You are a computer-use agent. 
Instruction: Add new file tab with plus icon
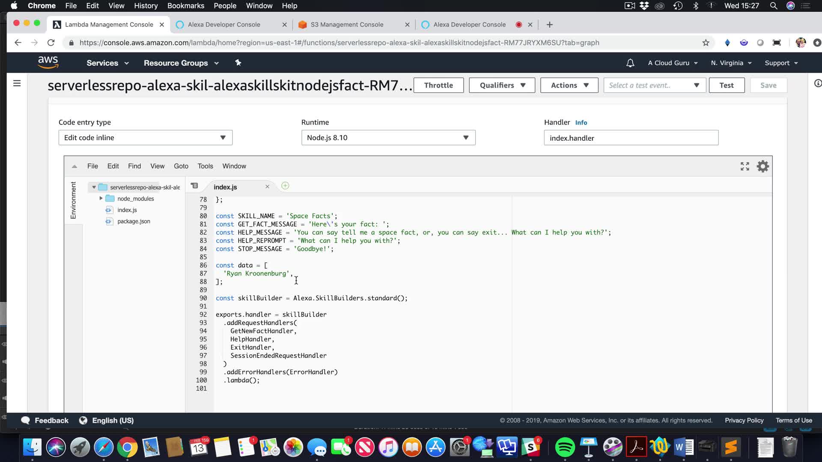[x=285, y=186]
